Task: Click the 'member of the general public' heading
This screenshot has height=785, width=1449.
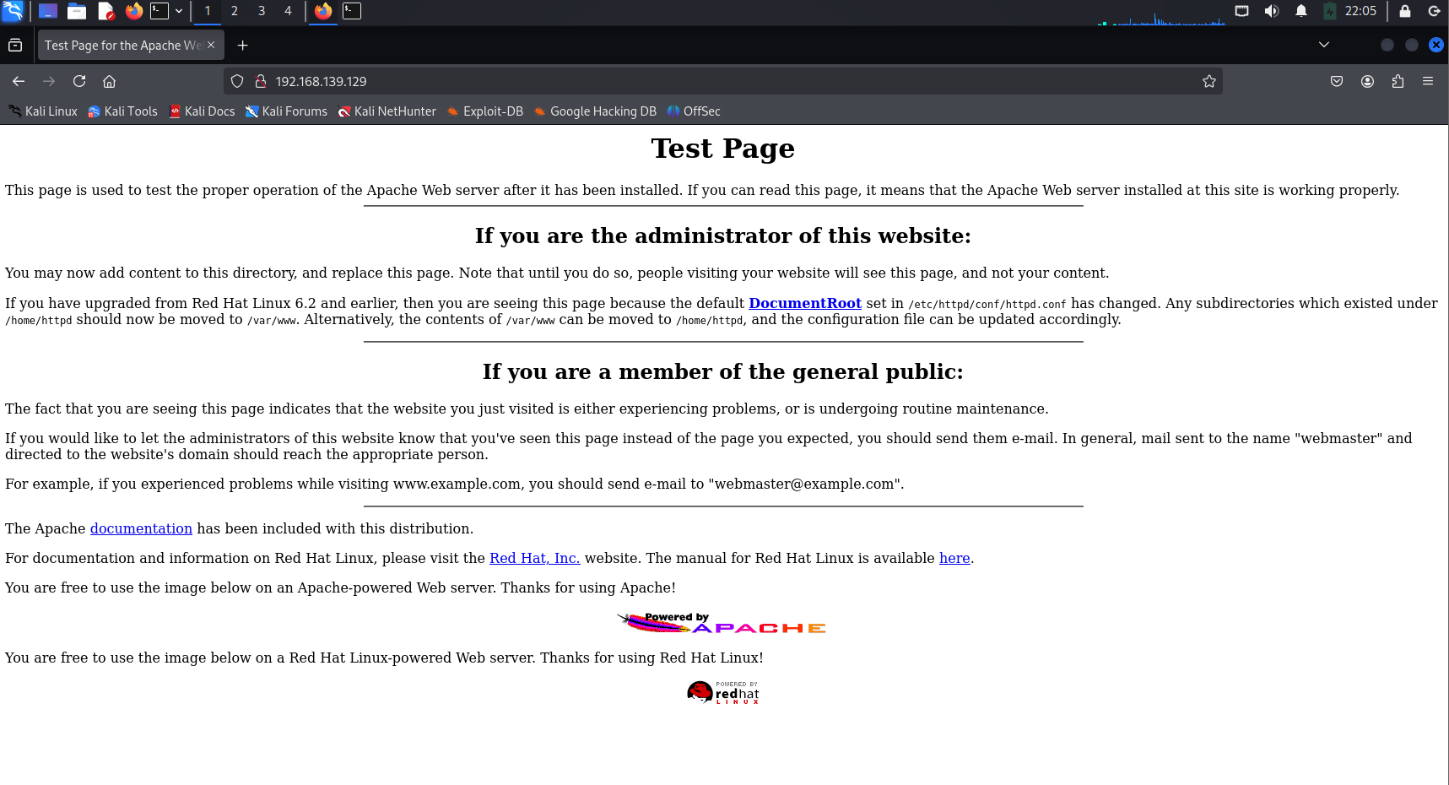Action: 723,371
